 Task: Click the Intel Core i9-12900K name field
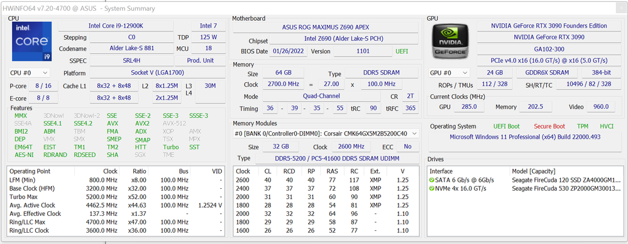coord(116,26)
